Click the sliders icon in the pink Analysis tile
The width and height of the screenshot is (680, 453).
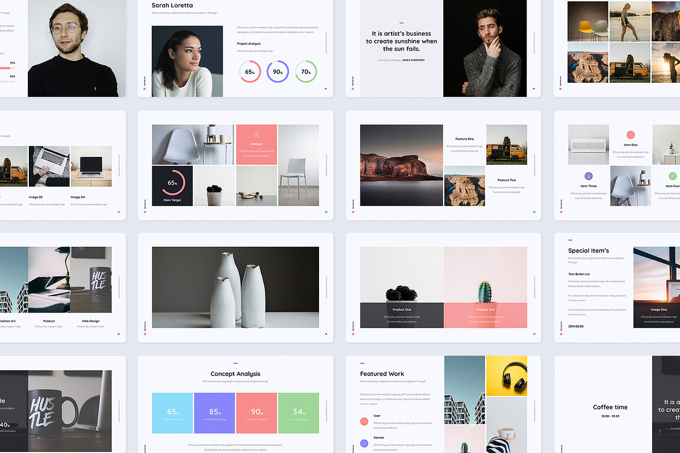[257, 135]
